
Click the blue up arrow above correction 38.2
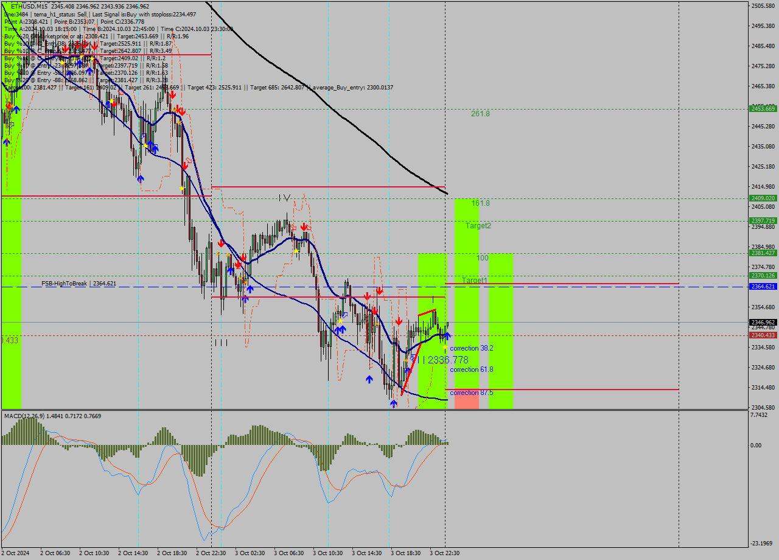447,335
